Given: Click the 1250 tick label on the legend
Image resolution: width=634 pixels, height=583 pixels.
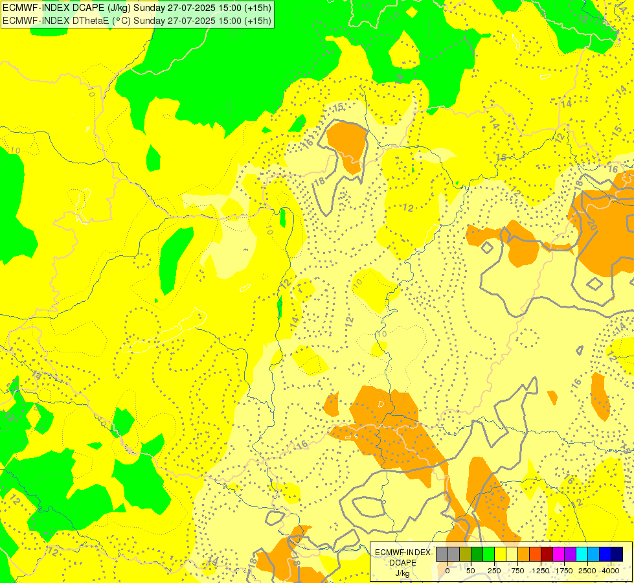Looking at the screenshot, I should coord(541,571).
